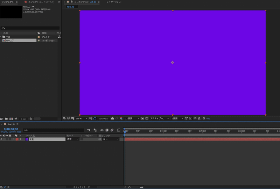Toggle the region of interest button

pos(143,118)
